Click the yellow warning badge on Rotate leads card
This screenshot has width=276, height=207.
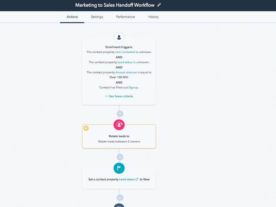(86, 128)
